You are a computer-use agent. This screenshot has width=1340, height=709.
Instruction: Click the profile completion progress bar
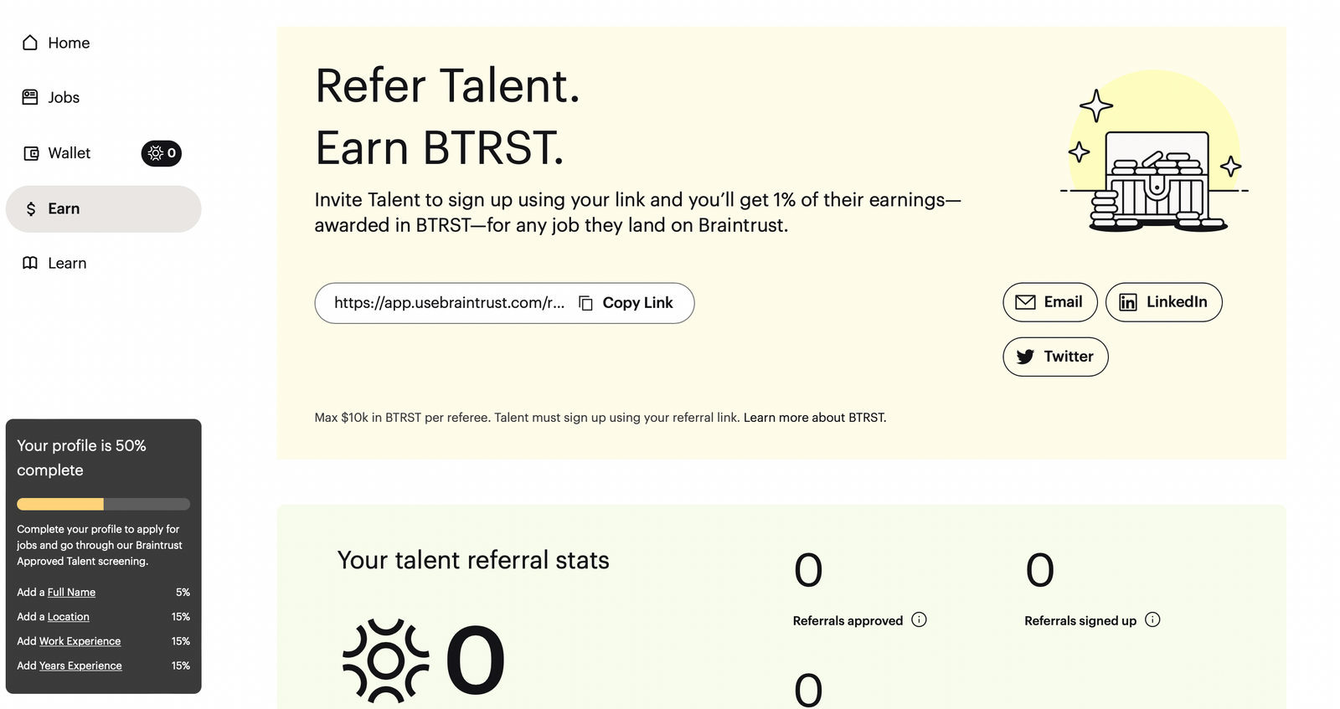[103, 504]
